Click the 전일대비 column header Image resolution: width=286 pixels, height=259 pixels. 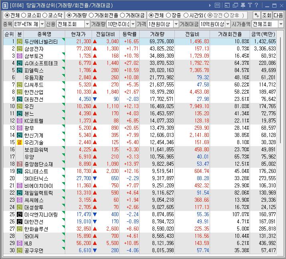click(x=105, y=34)
